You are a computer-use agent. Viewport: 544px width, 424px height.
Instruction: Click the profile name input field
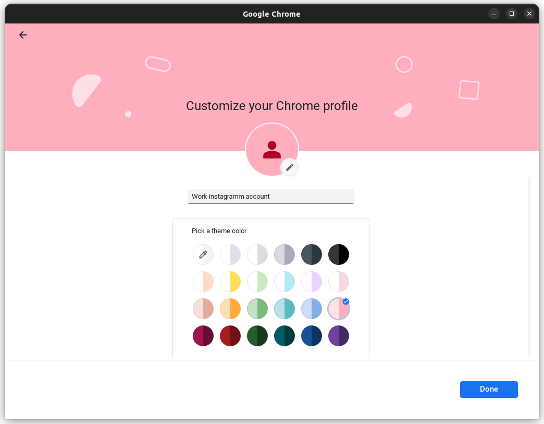[x=270, y=197]
